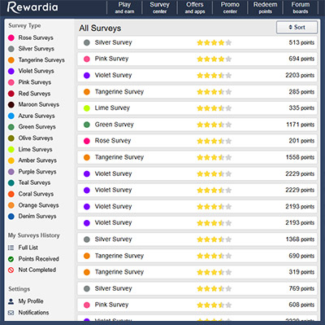Viewport: 325px width, 325px height.
Task: Open the Pink Survey worth 694 points
Action: 197,59
